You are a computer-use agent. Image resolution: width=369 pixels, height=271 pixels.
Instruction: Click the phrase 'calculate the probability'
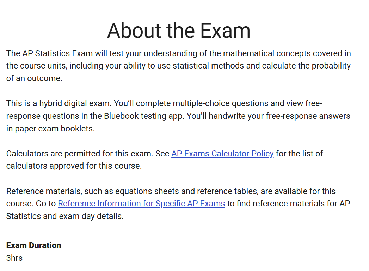(x=306, y=66)
